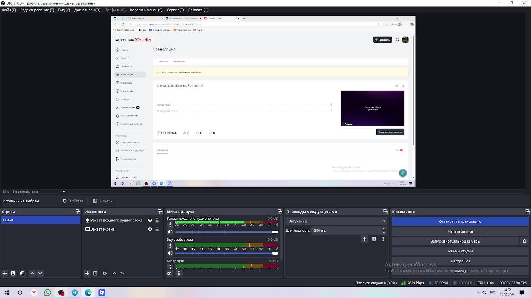The height and width of the screenshot is (298, 531).
Task: Mute Захват входного аудиопотока speaker icon
Action: [170, 232]
